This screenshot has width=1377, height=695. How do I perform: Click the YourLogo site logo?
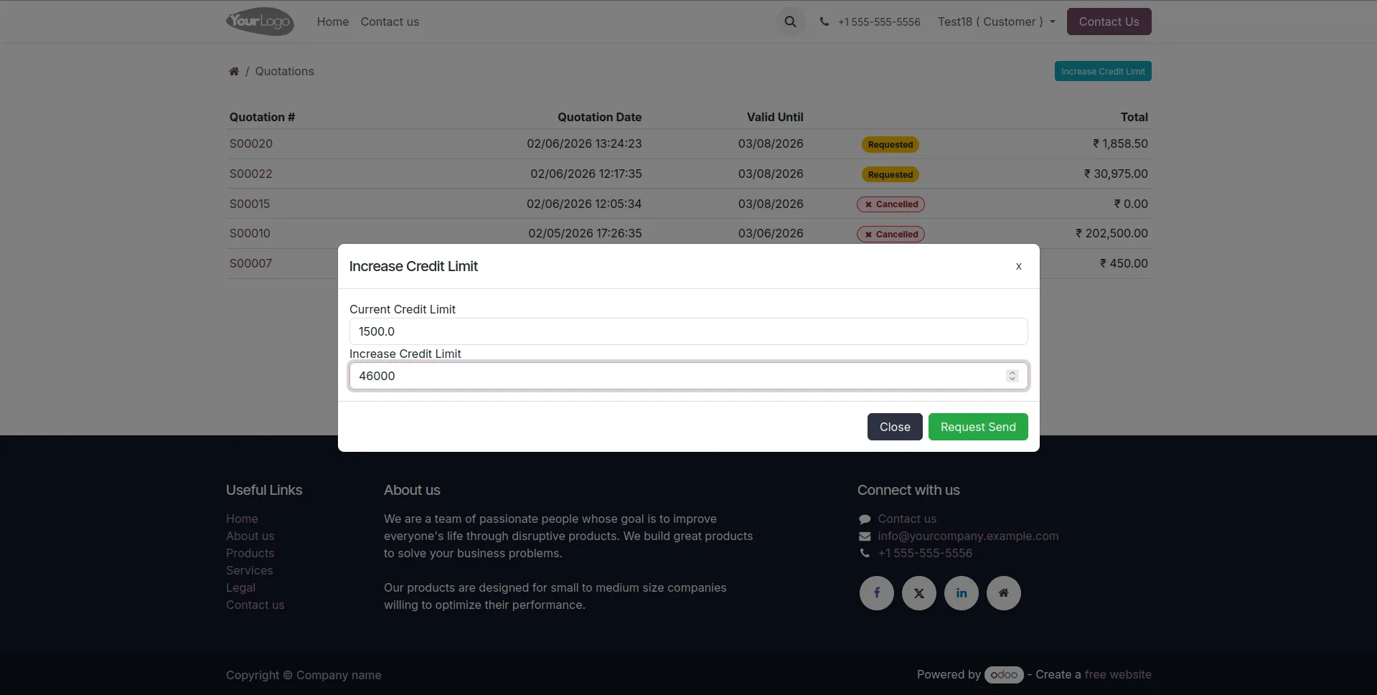point(260,22)
